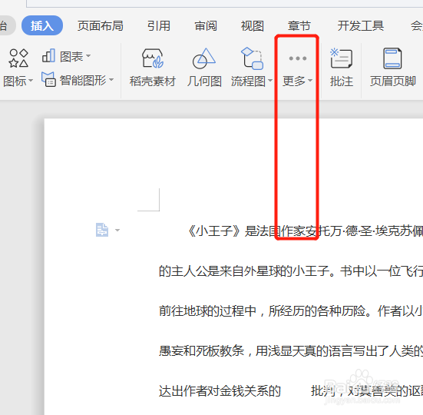Click the 流程图 label
Image resolution: width=423 pixels, height=415 pixels.
tap(248, 81)
